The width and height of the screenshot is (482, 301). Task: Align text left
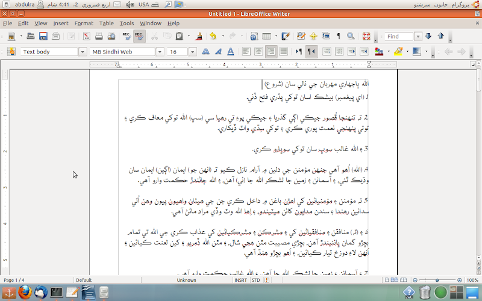tap(246, 52)
